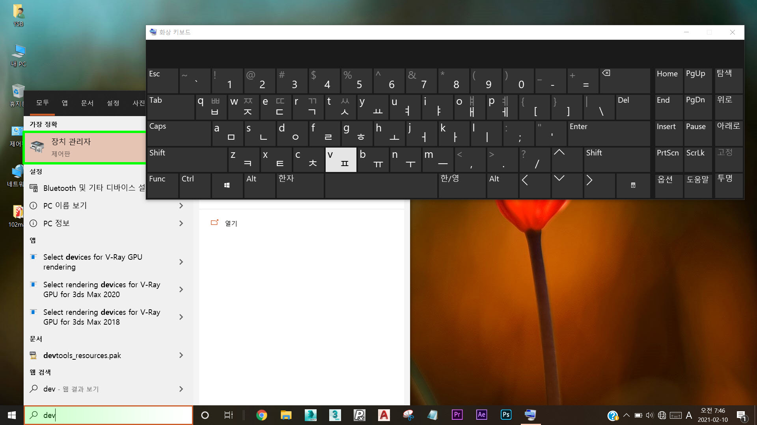757x425 pixels.
Task: Click 열기 to open Device Manager
Action: pyautogui.click(x=231, y=223)
